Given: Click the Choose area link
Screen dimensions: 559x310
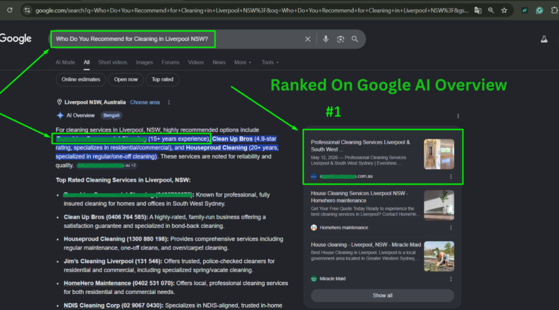Looking at the screenshot, I should point(145,102).
